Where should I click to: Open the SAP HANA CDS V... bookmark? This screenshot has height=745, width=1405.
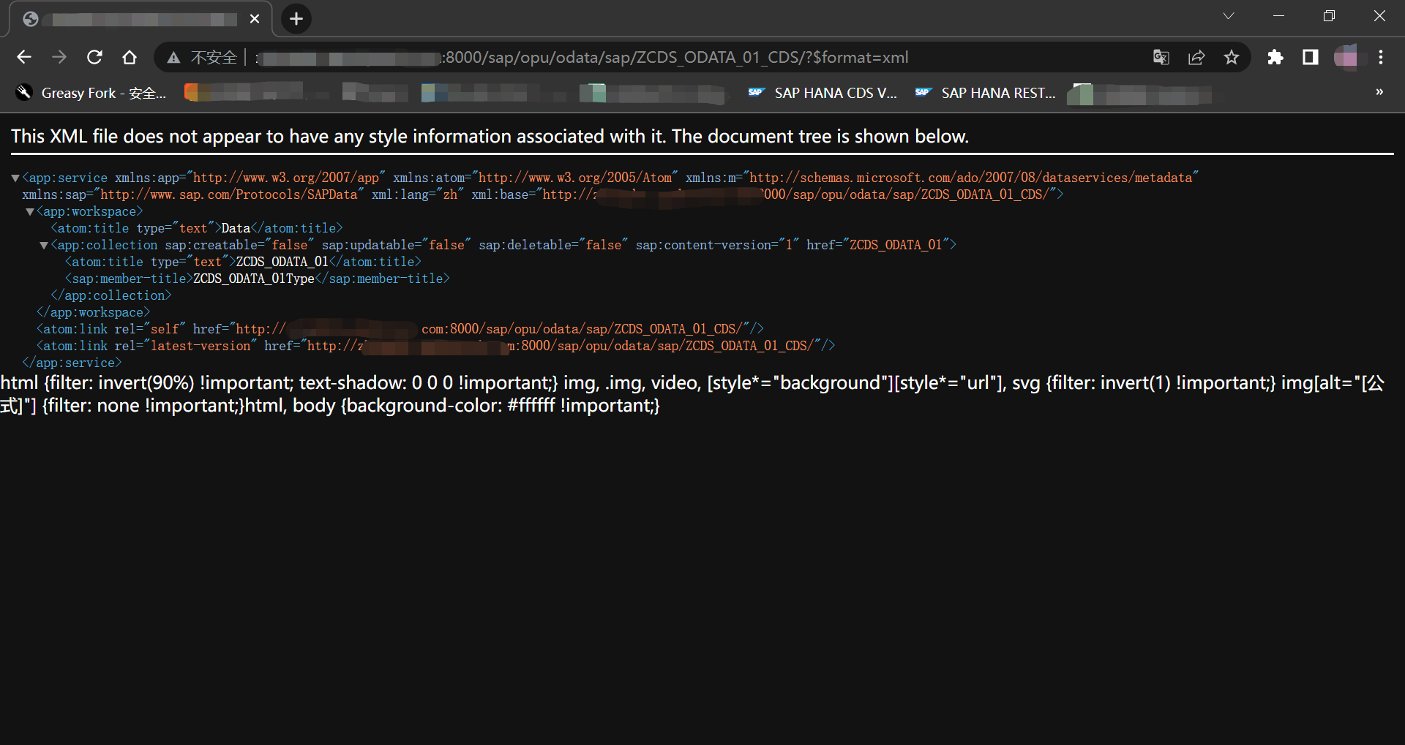pyautogui.click(x=823, y=93)
